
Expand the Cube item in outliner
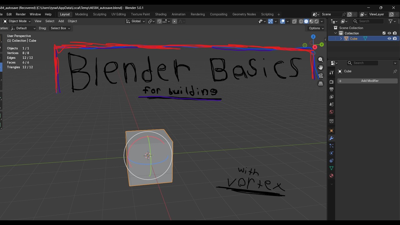[341, 38]
